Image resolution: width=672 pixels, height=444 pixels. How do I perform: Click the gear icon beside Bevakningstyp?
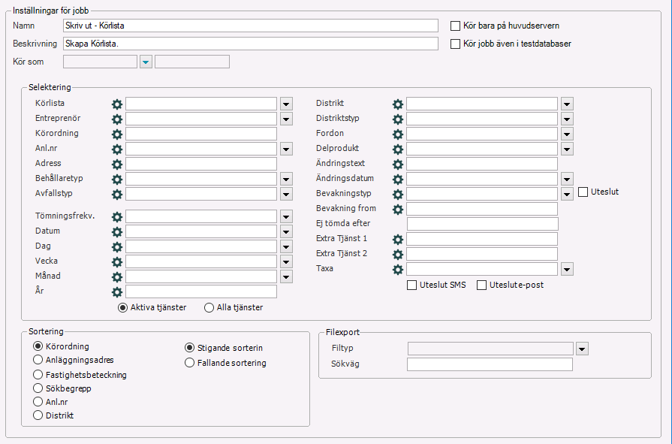[x=398, y=195]
